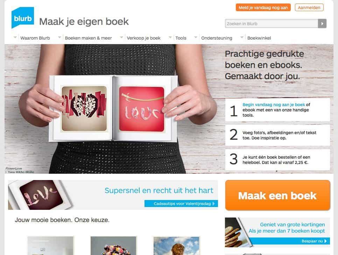Click the Blurb logo
The height and width of the screenshot is (255, 338).
(x=23, y=18)
